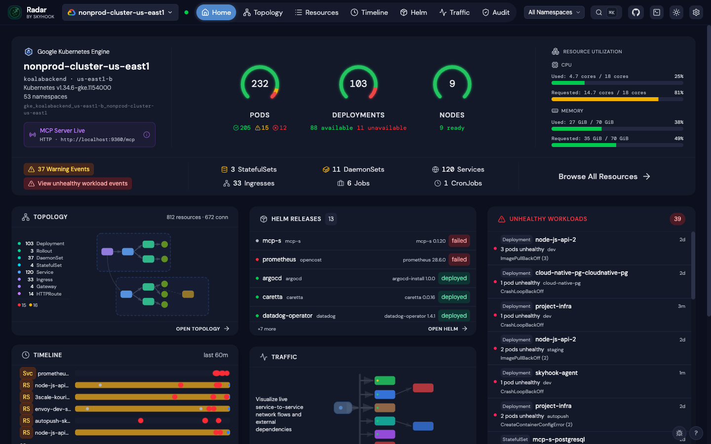The width and height of the screenshot is (711, 444).
Task: Open project-infra dev CrashLoopBackOff workload
Action: [x=590, y=315]
